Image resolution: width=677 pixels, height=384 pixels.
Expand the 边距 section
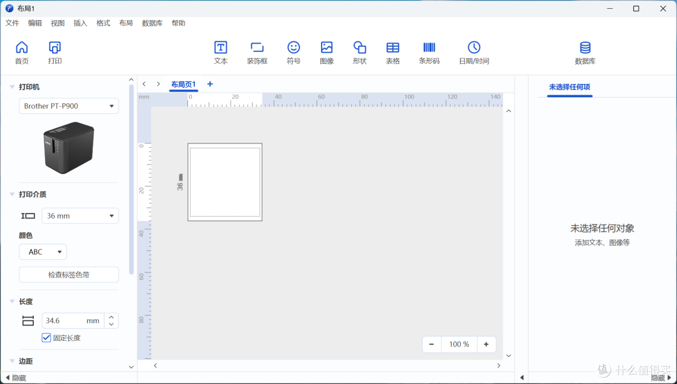[x=12, y=361]
